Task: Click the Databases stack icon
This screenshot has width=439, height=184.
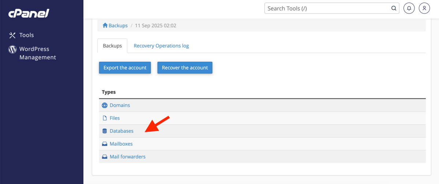Action: 105,131
